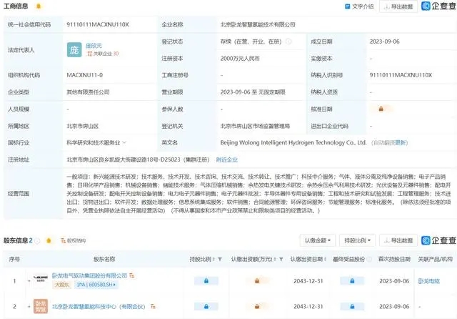Viewport: 457px width, 319px height.
Task: Open the 股权结构 view
Action: point(73,241)
